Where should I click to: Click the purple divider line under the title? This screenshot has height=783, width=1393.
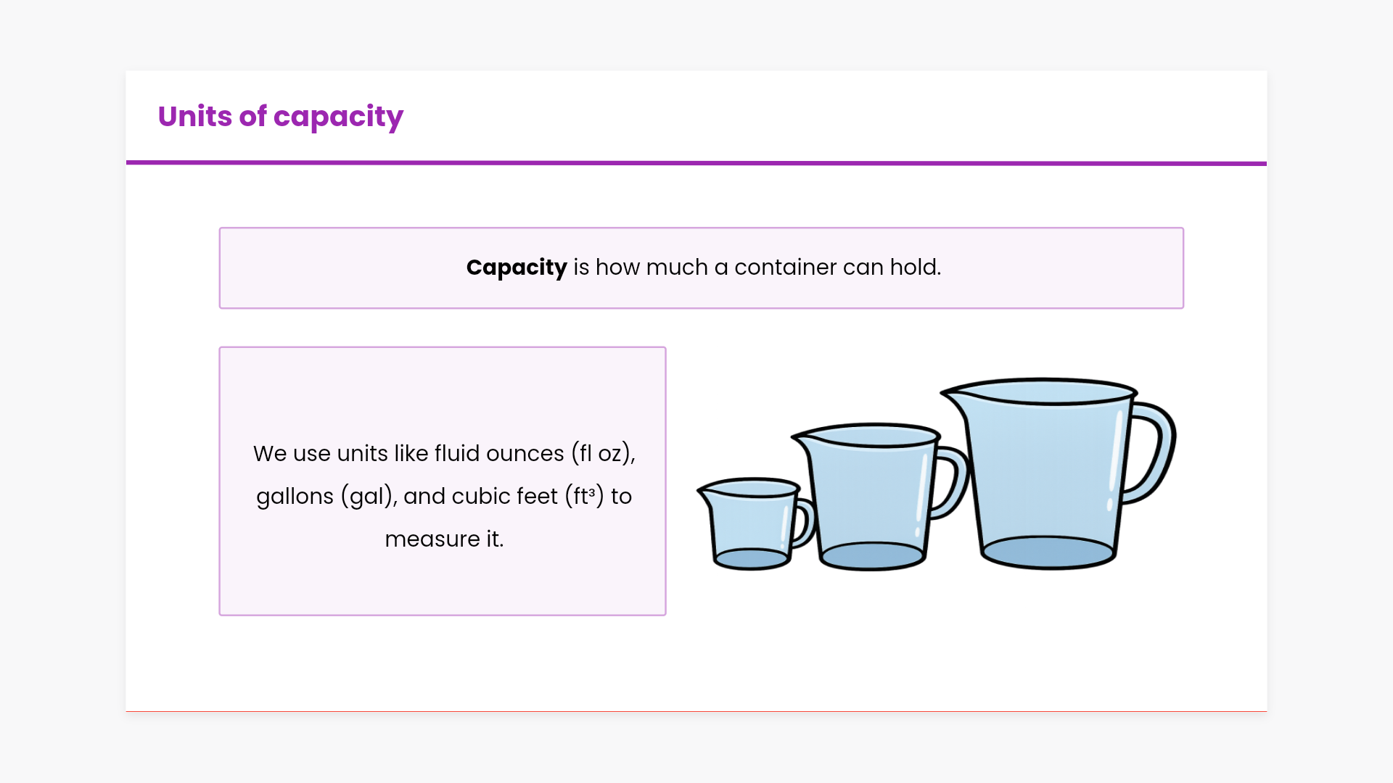click(696, 163)
